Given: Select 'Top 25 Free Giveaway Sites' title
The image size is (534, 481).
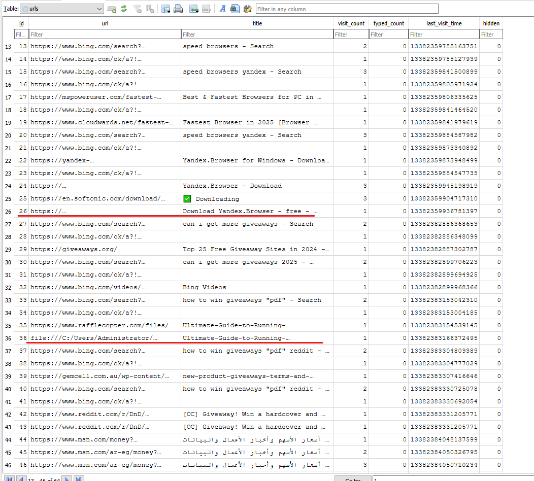Looking at the screenshot, I should click(x=257, y=250).
